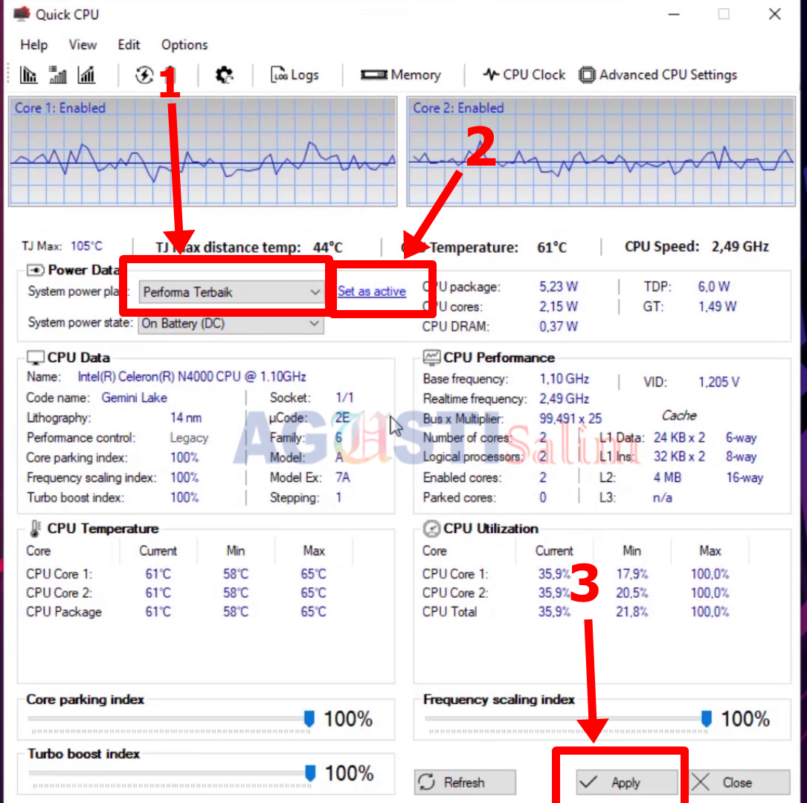Adjust the Frequency scaling index slider
Image resolution: width=807 pixels, height=803 pixels.
(x=706, y=719)
